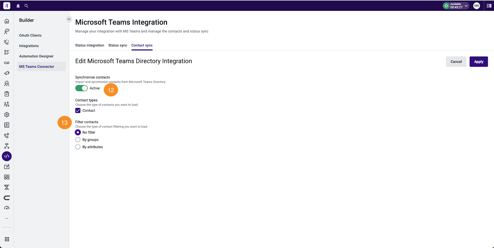Image resolution: width=494 pixels, height=248 pixels.
Task: Open the Home icon in the left rail
Action: (x=7, y=21)
